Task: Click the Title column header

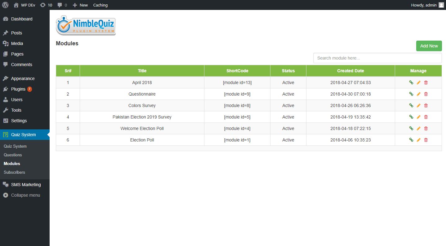Action: coord(142,71)
